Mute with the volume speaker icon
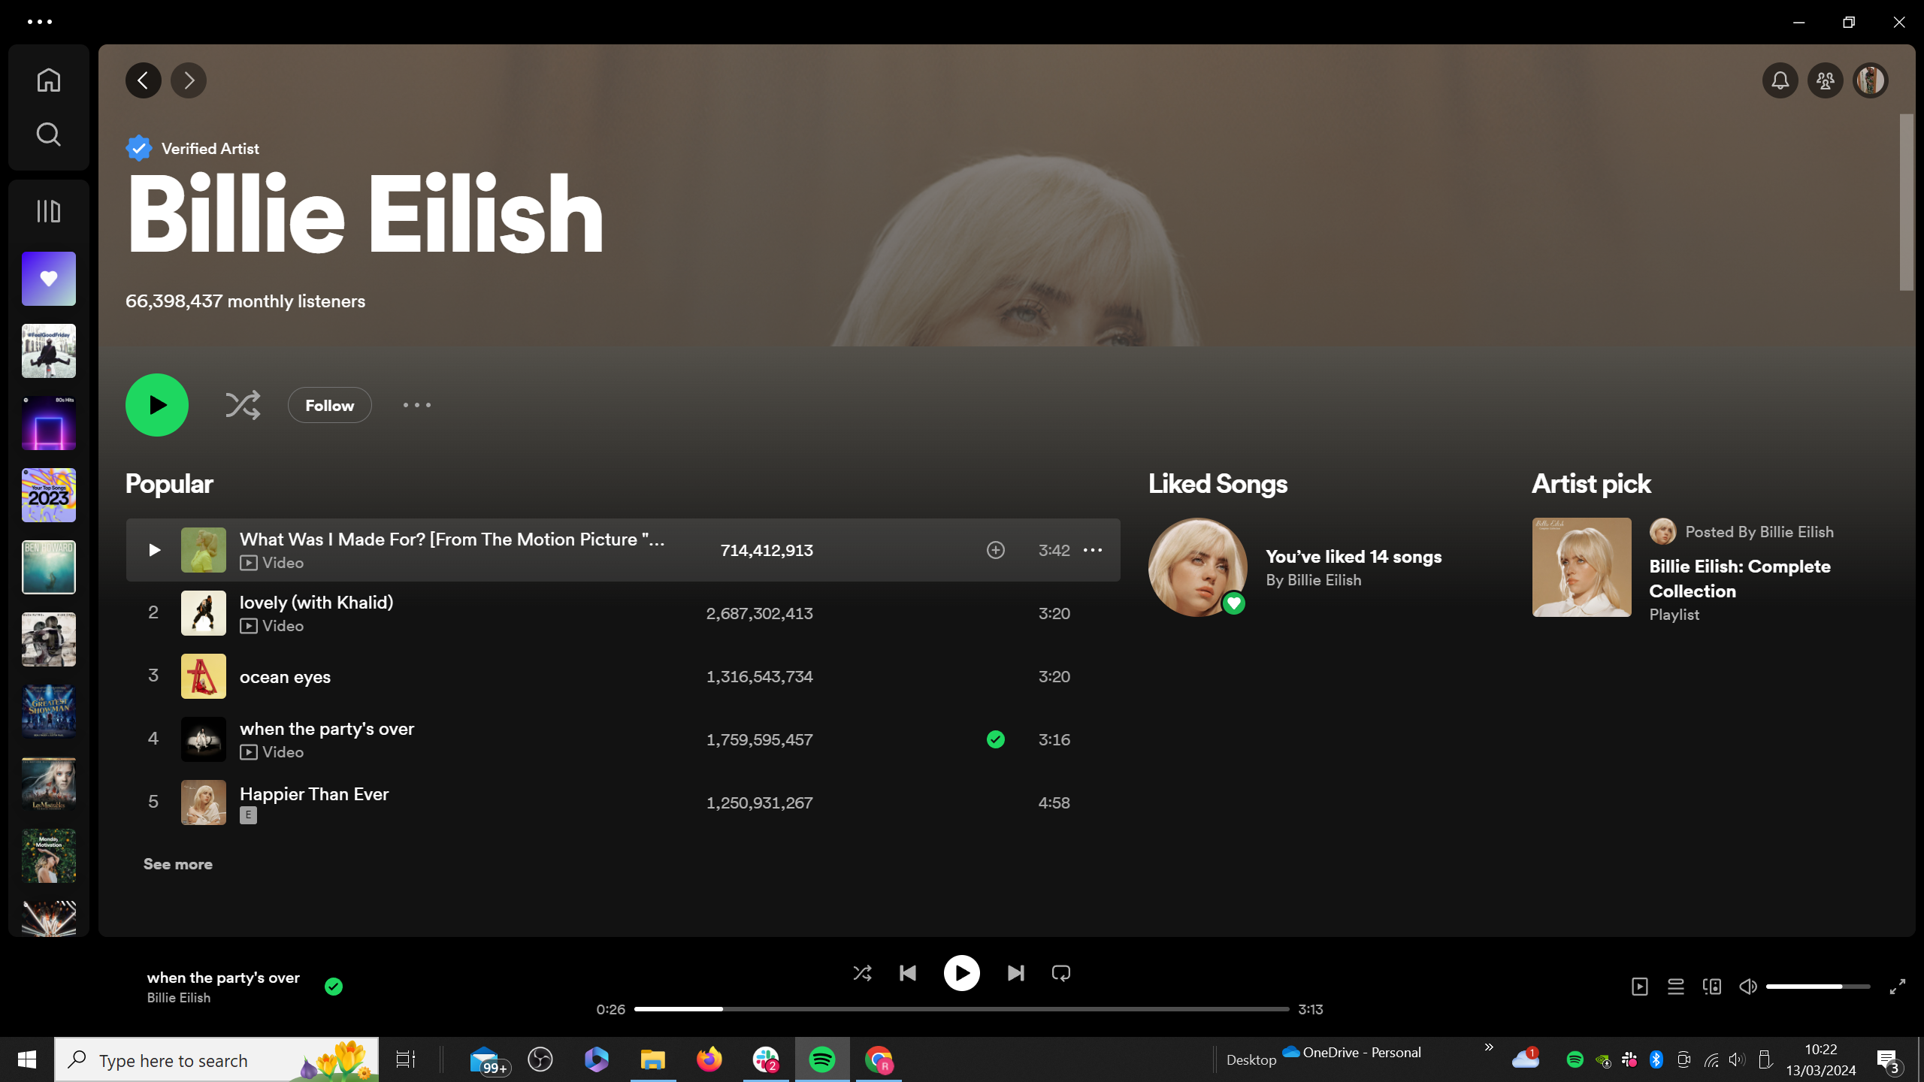 (x=1748, y=987)
